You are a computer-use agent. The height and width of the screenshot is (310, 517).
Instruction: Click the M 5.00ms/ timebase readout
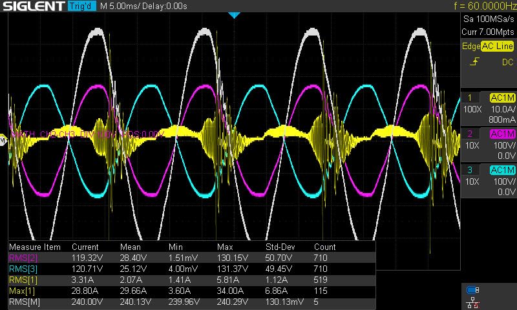coord(120,6)
